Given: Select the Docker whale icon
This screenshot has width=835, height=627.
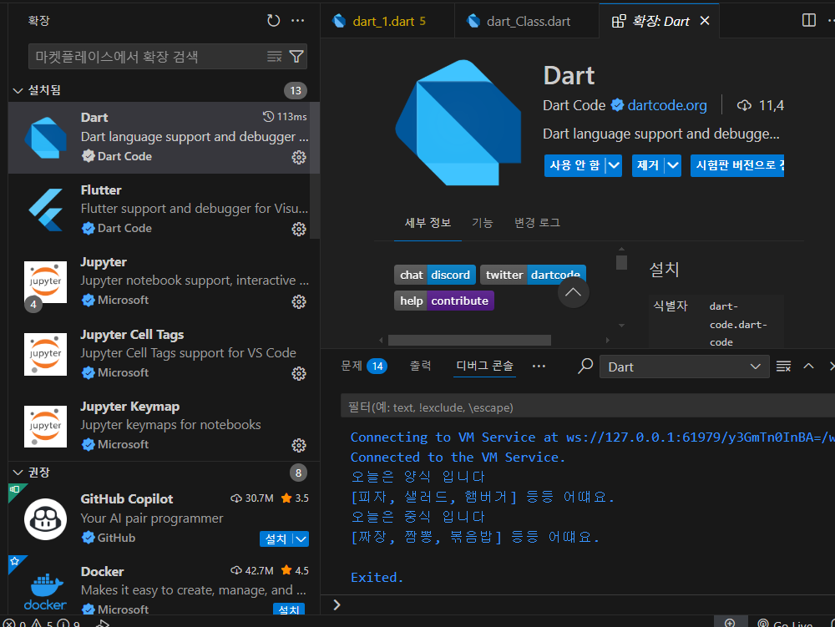Looking at the screenshot, I should click(45, 591).
